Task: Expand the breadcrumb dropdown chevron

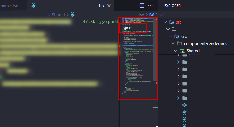Action: coord(161,15)
